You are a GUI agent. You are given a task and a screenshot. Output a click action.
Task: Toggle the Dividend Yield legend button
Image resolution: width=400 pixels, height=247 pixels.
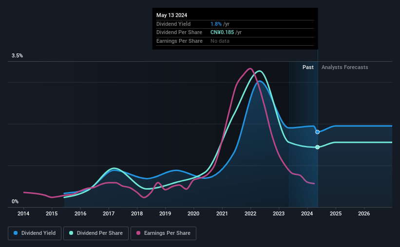tap(35, 233)
